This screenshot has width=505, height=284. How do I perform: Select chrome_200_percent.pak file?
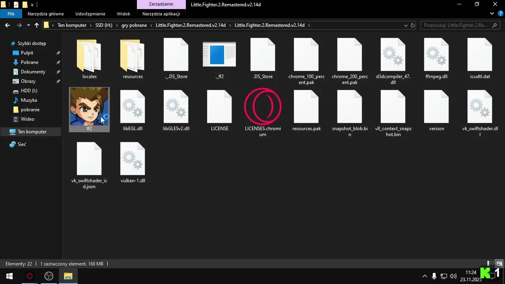coord(350,62)
